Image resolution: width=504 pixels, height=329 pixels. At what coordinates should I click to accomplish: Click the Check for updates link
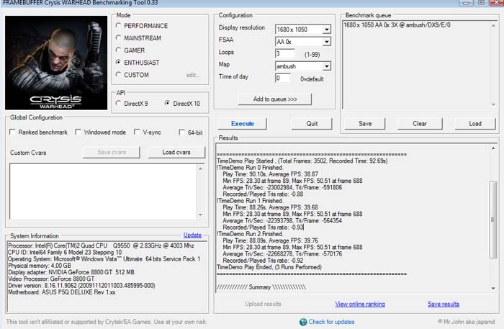click(x=331, y=322)
